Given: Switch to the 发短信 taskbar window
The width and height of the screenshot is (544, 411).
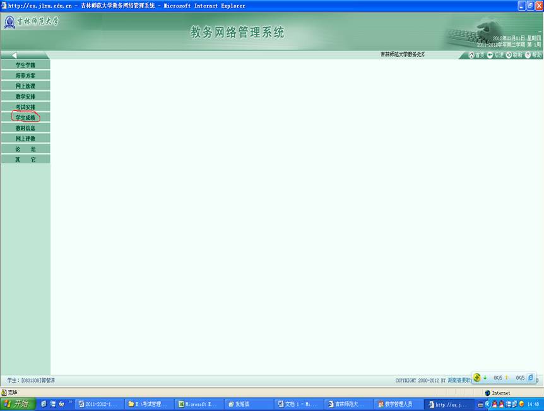Looking at the screenshot, I should point(249,404).
